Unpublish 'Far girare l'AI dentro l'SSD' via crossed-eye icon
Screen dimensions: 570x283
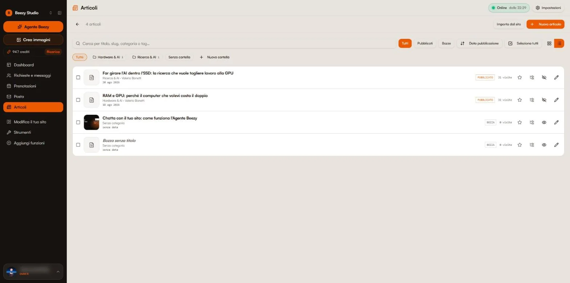[x=544, y=77]
